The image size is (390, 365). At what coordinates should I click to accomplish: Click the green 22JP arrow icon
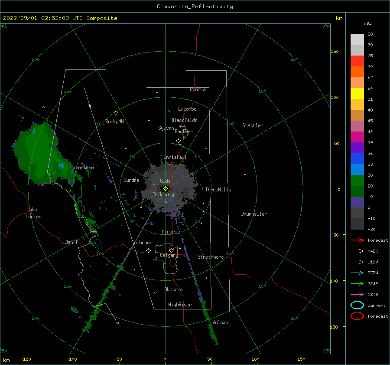pyautogui.click(x=357, y=283)
